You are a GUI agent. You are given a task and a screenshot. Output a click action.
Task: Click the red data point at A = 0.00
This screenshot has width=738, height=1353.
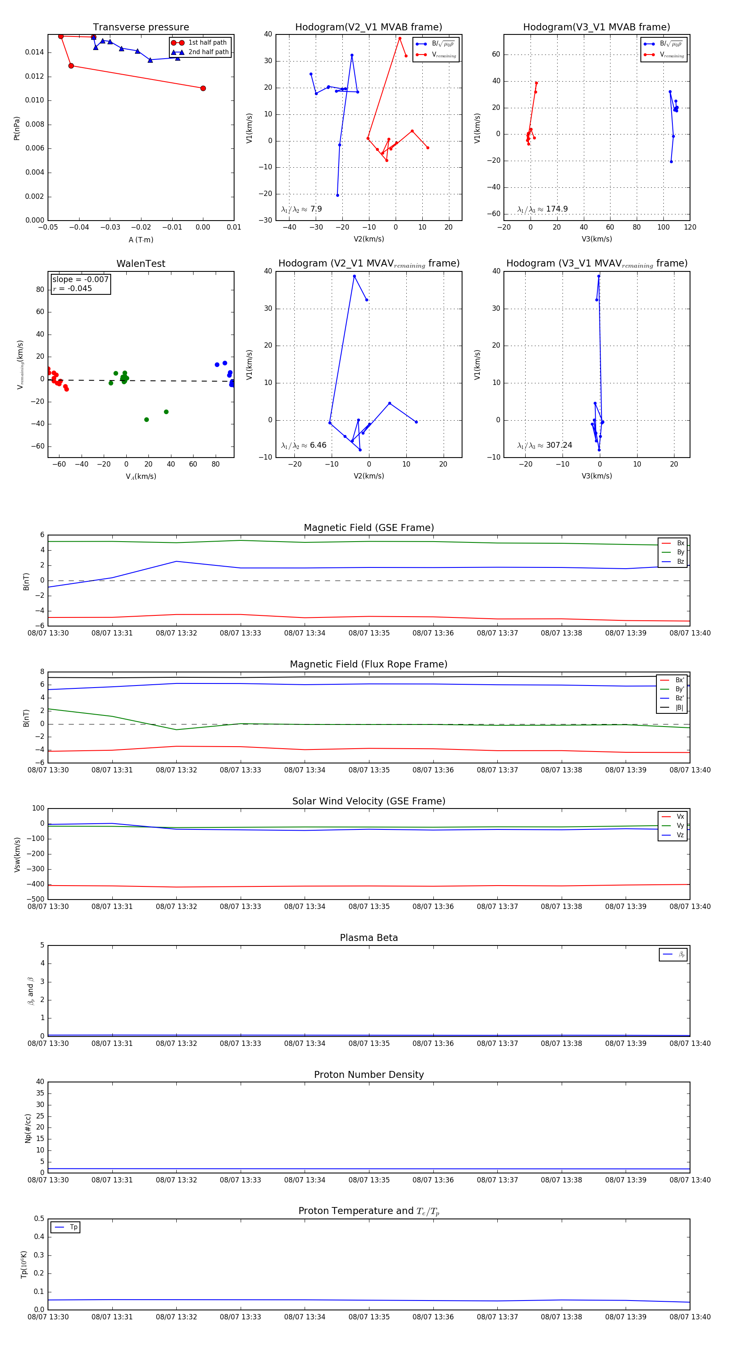(x=203, y=88)
